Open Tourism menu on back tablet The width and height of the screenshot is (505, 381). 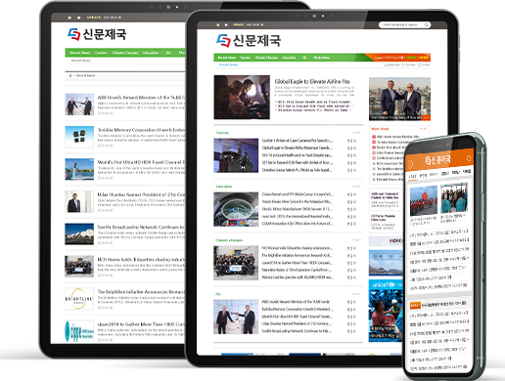101,53
